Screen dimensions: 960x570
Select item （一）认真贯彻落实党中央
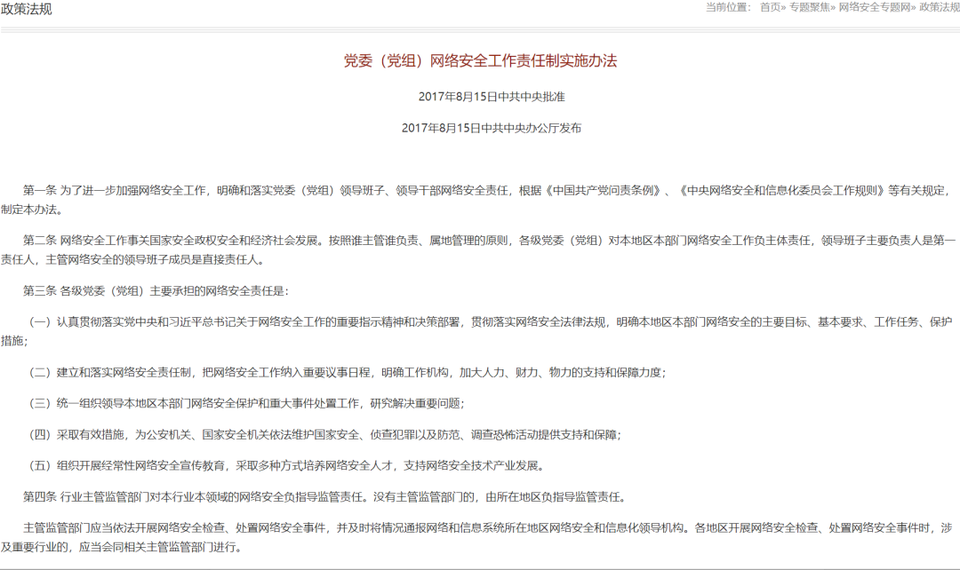point(477,331)
